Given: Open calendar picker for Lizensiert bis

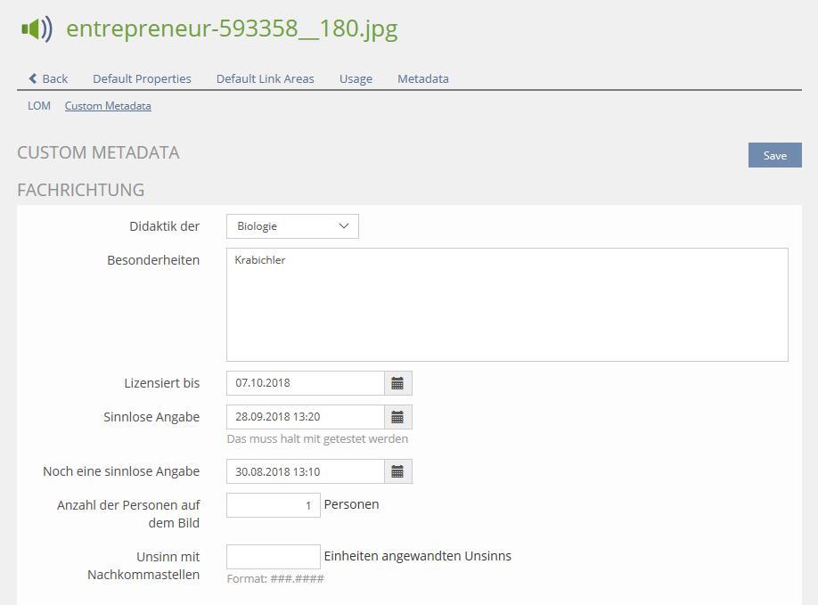Looking at the screenshot, I should pos(397,383).
